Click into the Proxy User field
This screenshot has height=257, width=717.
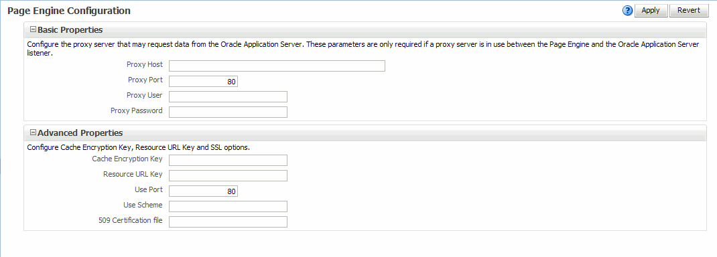click(229, 97)
